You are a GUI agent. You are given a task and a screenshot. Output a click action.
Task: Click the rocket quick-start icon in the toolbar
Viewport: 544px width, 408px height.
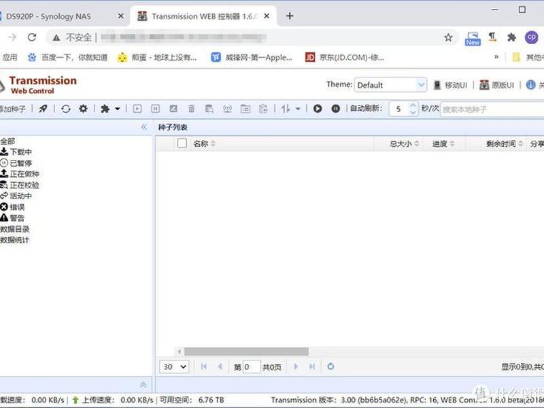(x=43, y=109)
